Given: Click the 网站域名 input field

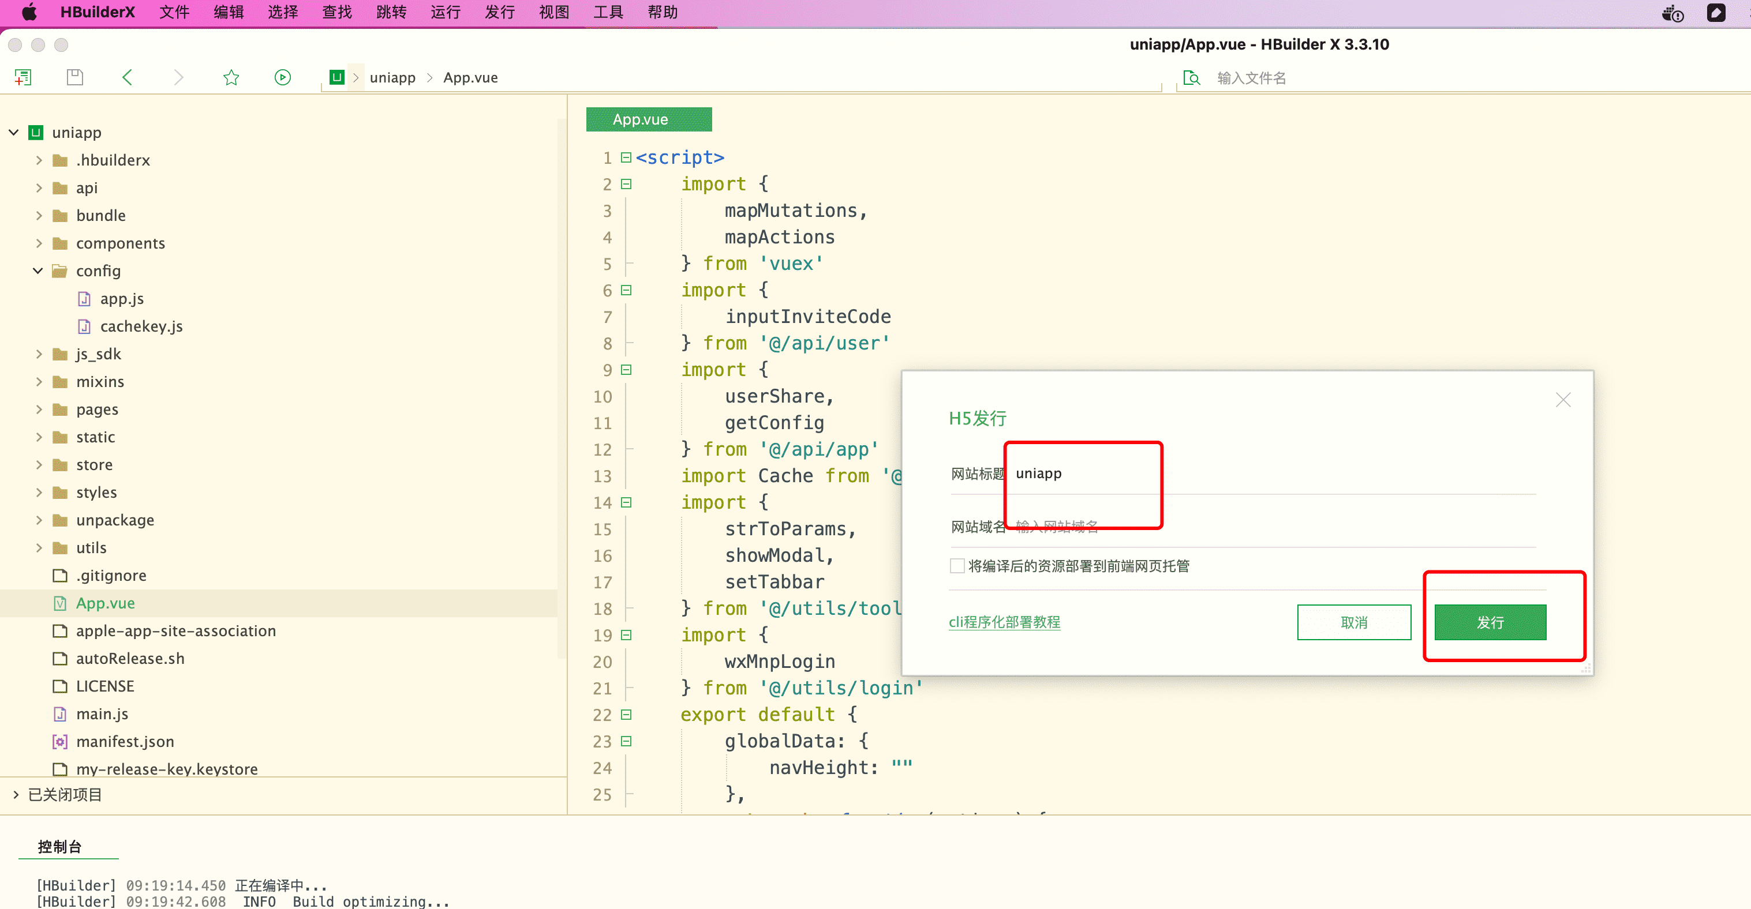Looking at the screenshot, I should click(x=1274, y=527).
